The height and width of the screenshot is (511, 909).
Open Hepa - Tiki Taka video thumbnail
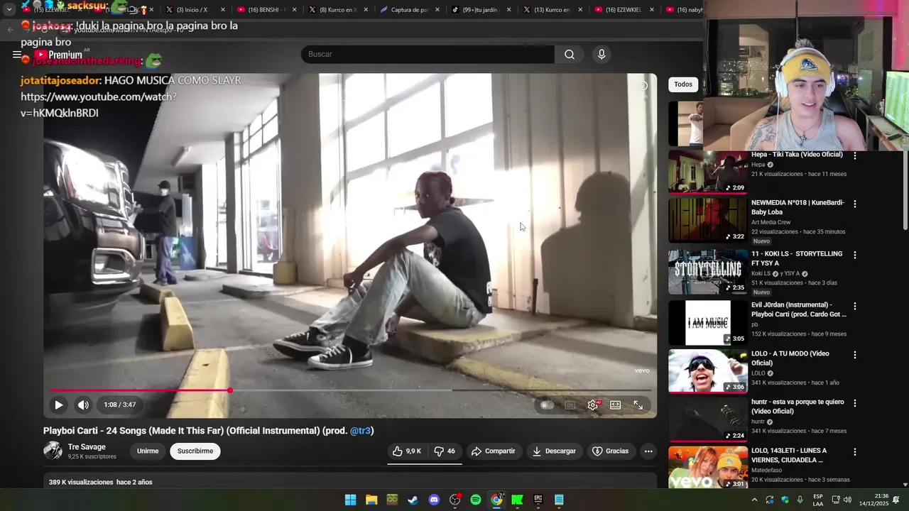708,172
